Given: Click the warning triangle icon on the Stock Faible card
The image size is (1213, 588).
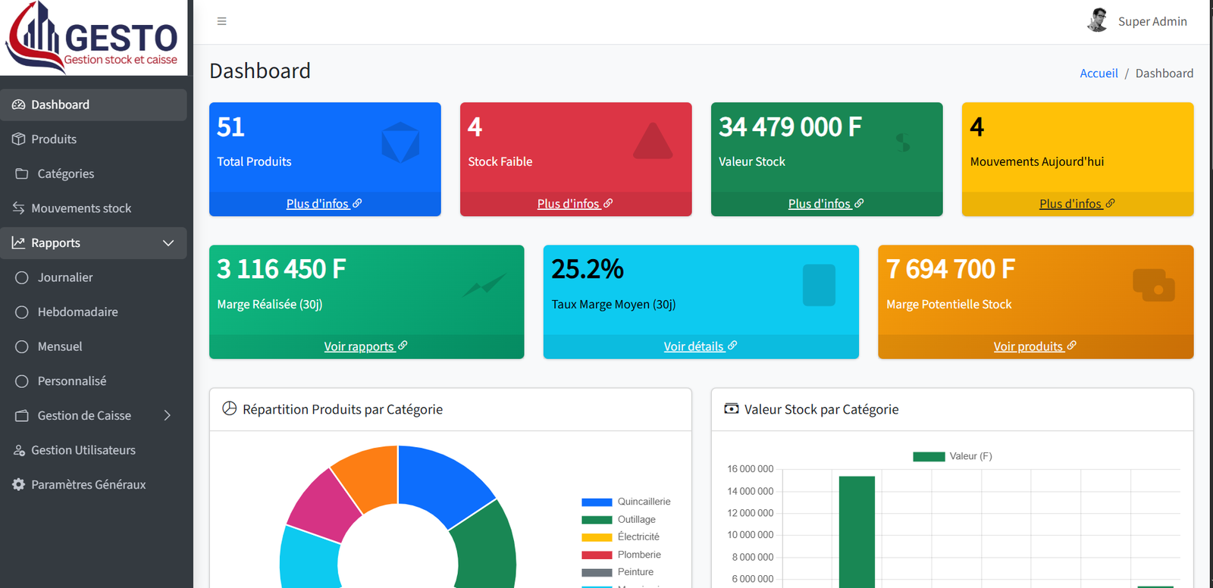Looking at the screenshot, I should coord(653,141).
